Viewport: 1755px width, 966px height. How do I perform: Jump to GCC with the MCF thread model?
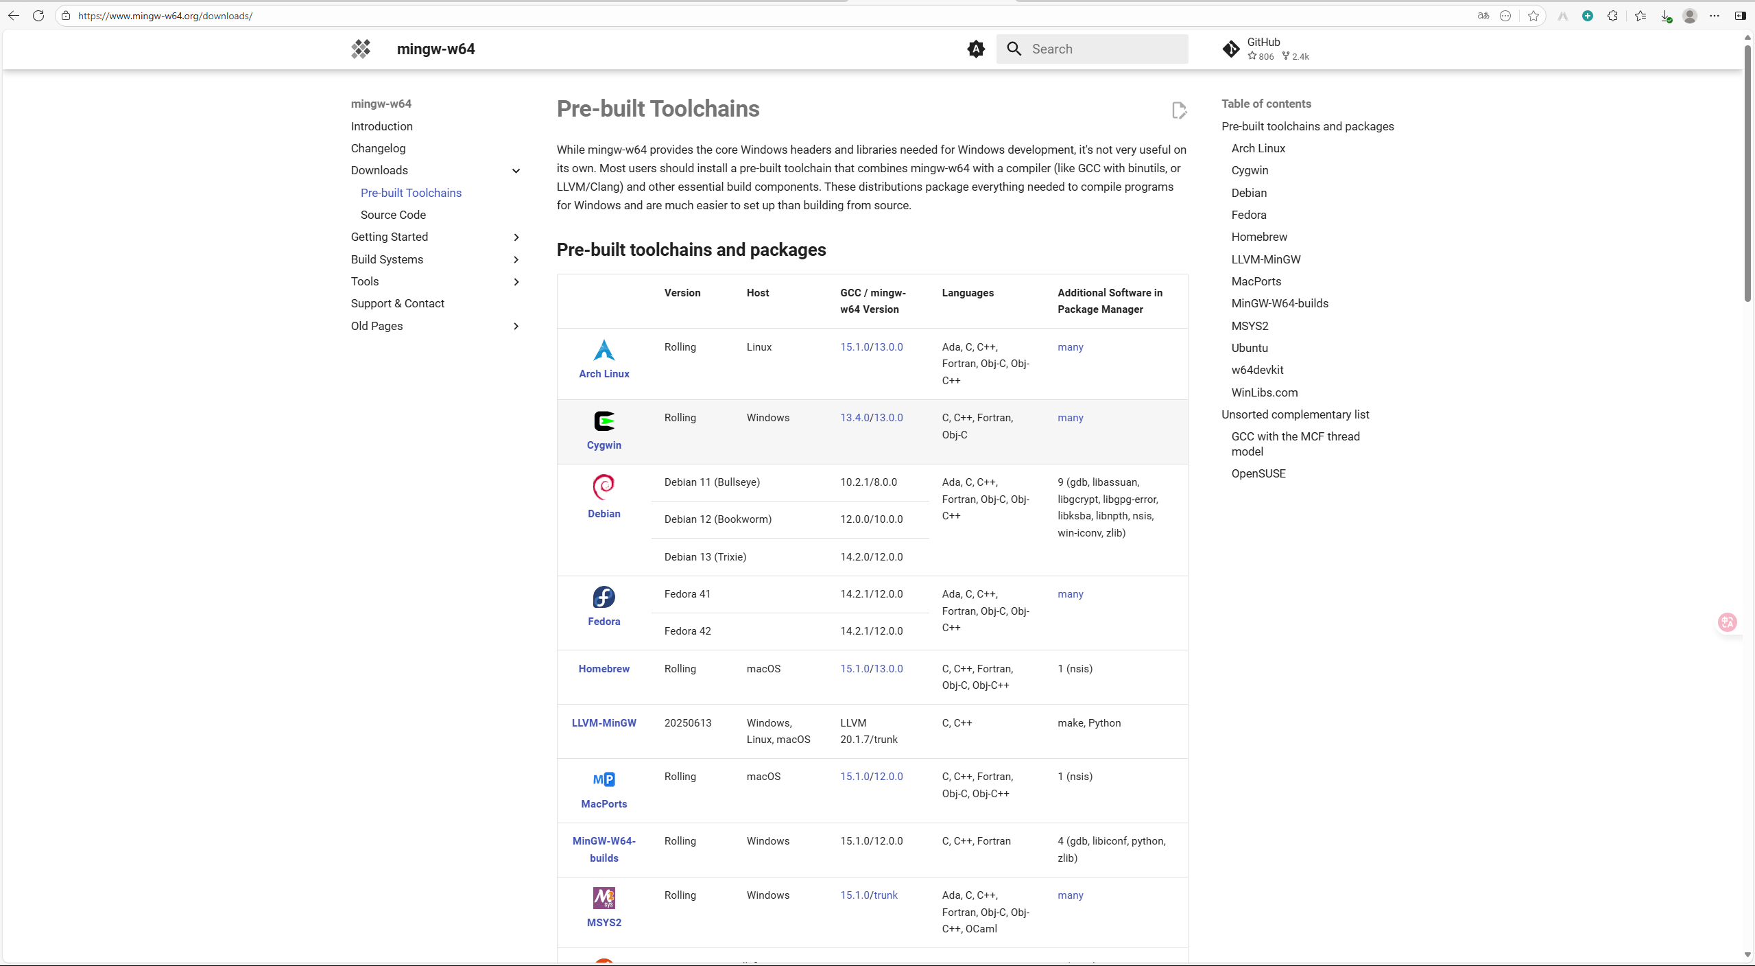click(1295, 444)
